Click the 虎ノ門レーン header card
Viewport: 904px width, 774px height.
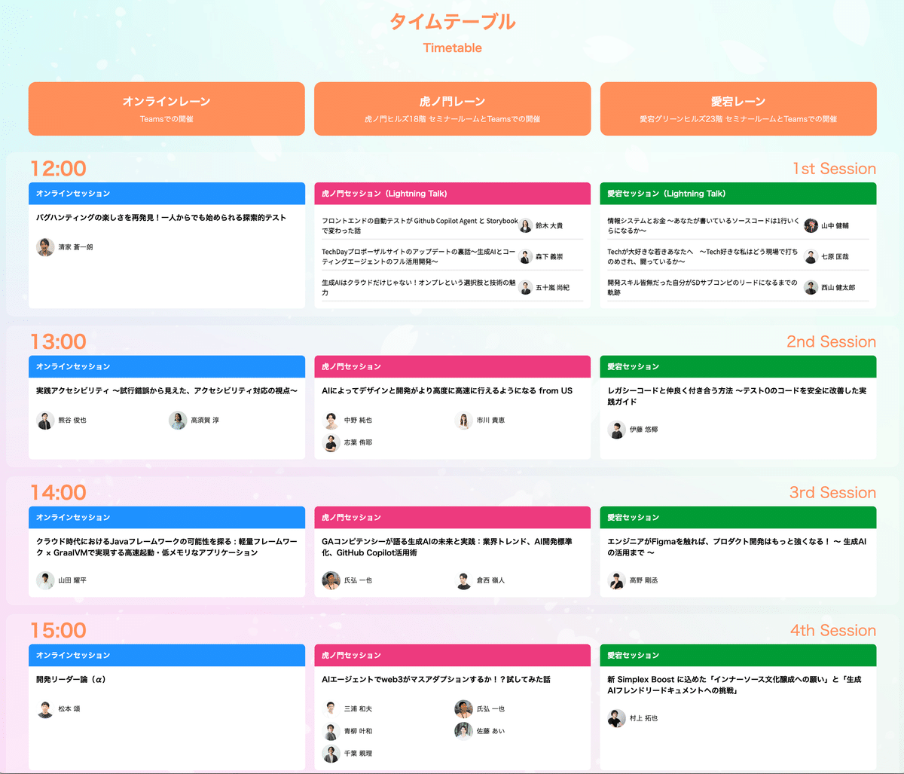(452, 109)
